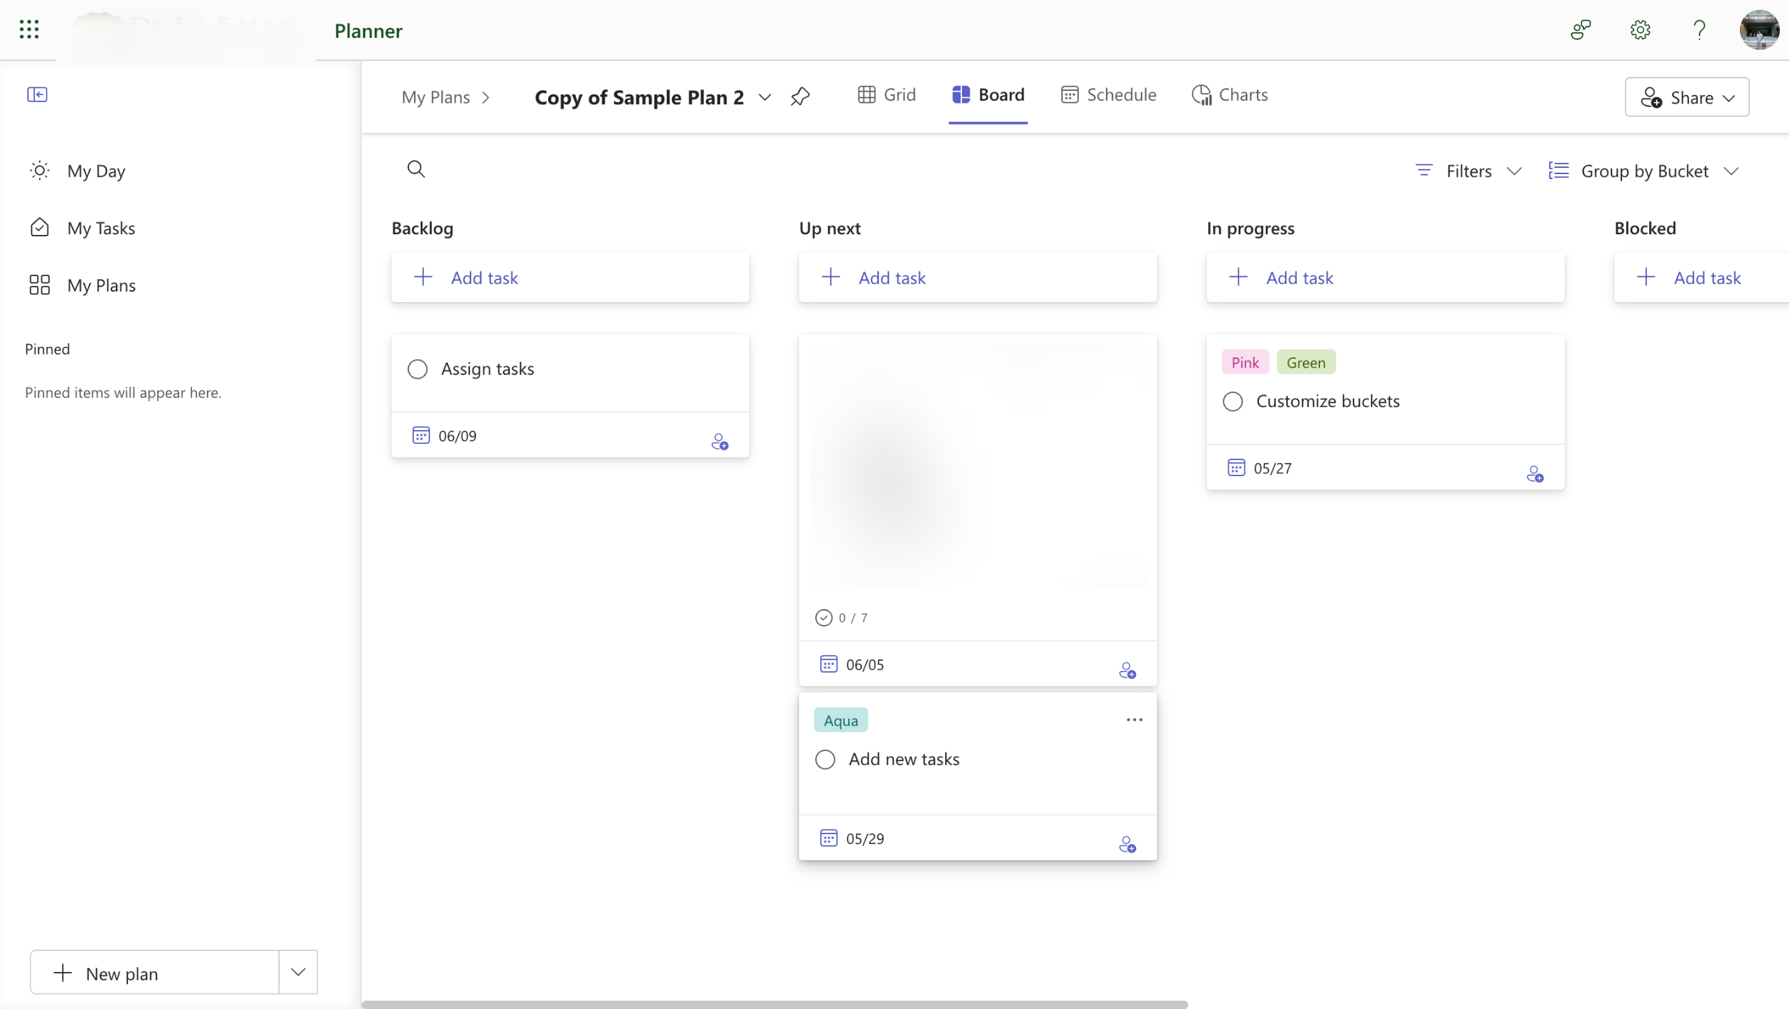Pin the Copy of Sample Plan 2

[800, 97]
